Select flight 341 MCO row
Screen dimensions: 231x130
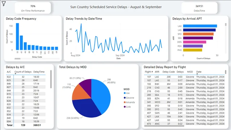[x=184, y=102]
